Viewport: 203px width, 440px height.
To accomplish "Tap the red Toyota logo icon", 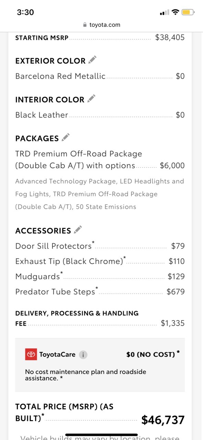I will (x=31, y=354).
